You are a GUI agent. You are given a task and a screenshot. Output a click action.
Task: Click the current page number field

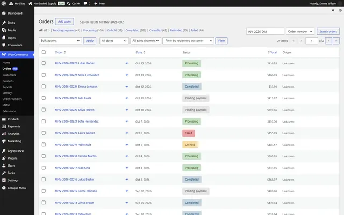coord(312,41)
